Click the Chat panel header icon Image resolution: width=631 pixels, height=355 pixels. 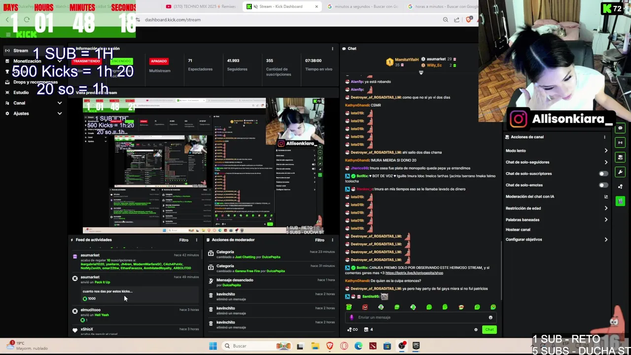pos(344,48)
